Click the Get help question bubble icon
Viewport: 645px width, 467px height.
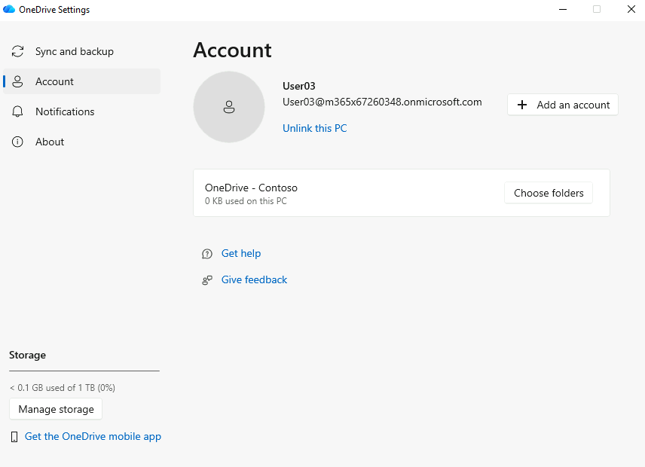click(x=207, y=254)
